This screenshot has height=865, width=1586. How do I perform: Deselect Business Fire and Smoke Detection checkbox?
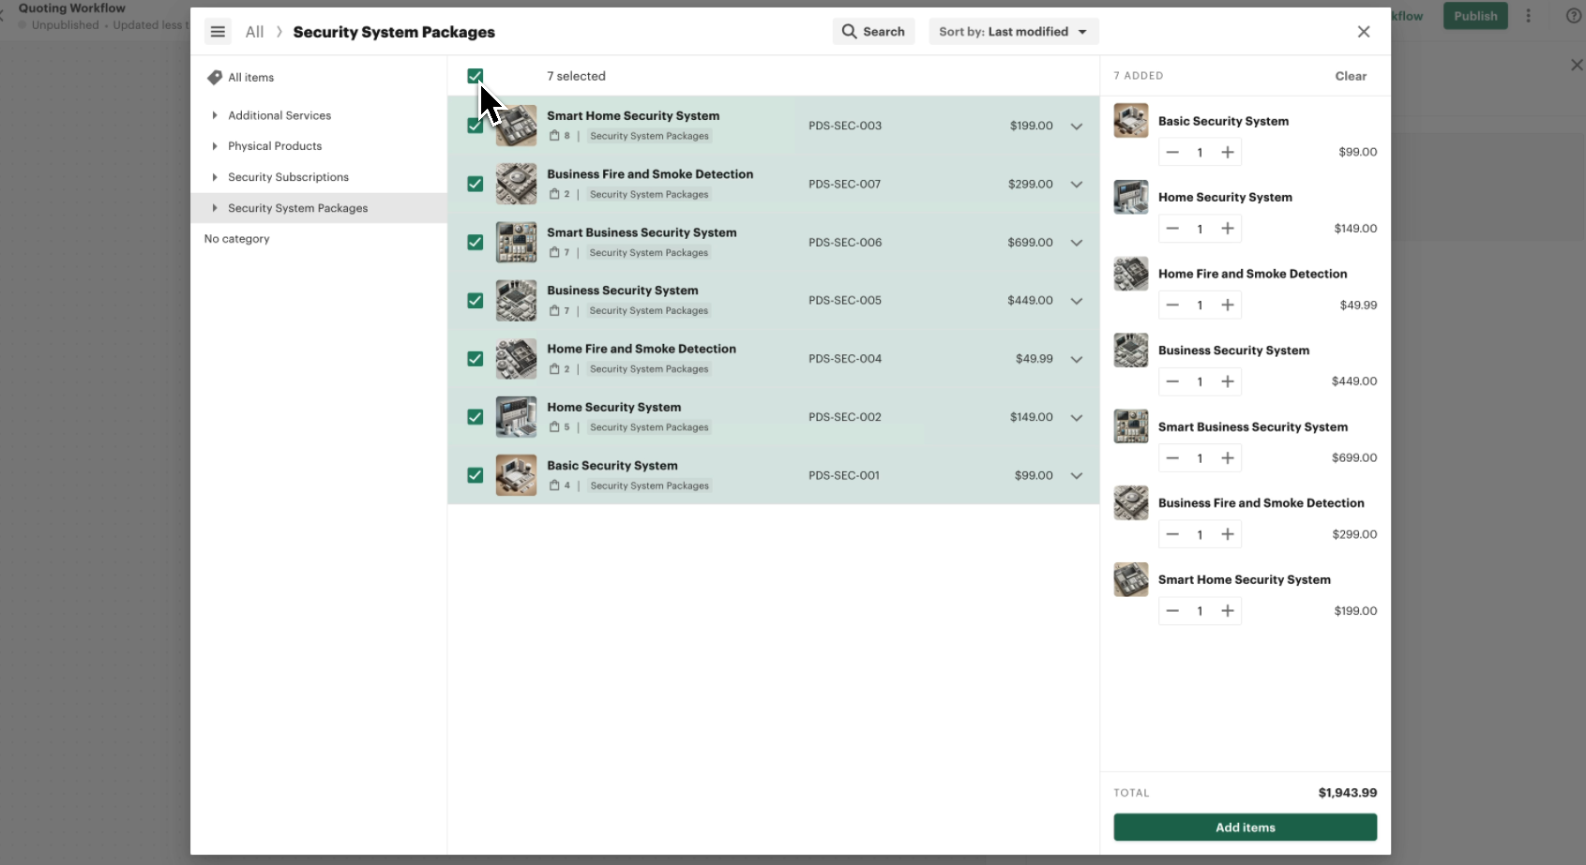(476, 185)
